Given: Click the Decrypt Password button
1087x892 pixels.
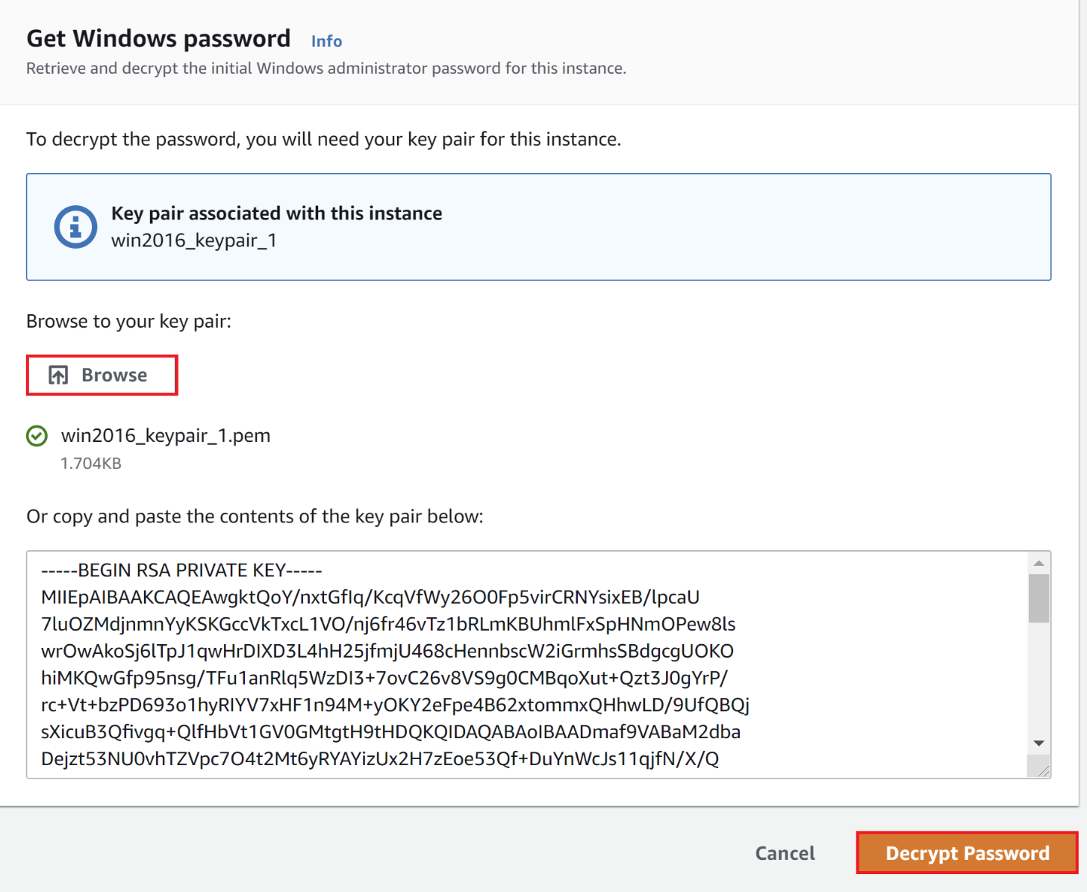Looking at the screenshot, I should [x=967, y=853].
